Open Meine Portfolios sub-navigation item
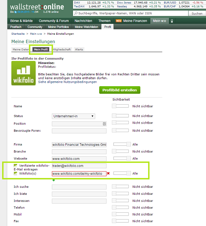Screen dimensions: 206x226 pyautogui.click(x=58, y=27)
